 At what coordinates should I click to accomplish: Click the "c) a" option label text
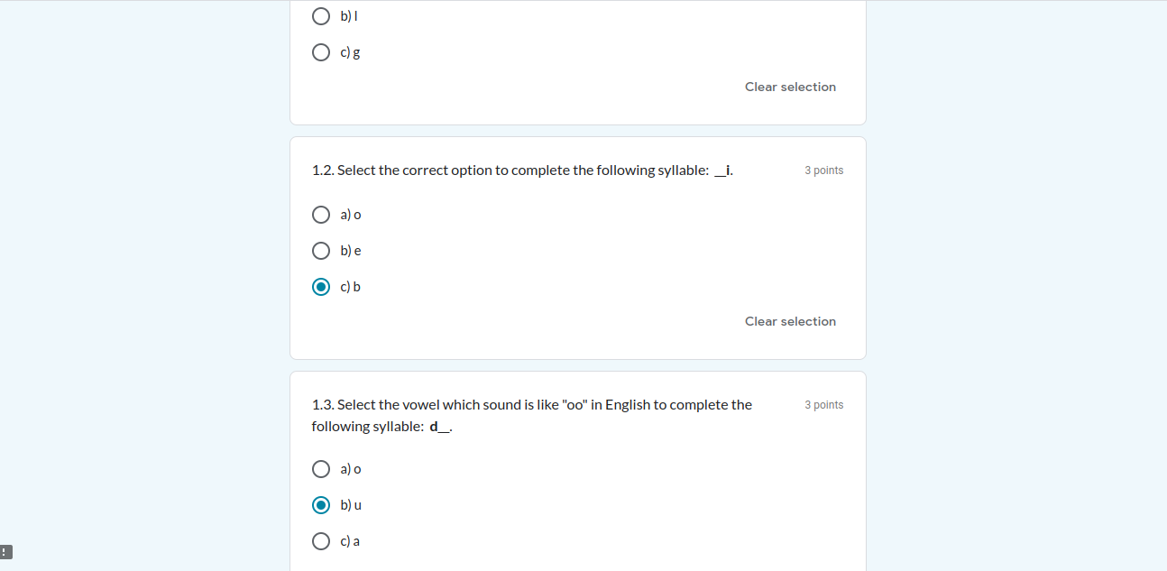click(x=350, y=541)
